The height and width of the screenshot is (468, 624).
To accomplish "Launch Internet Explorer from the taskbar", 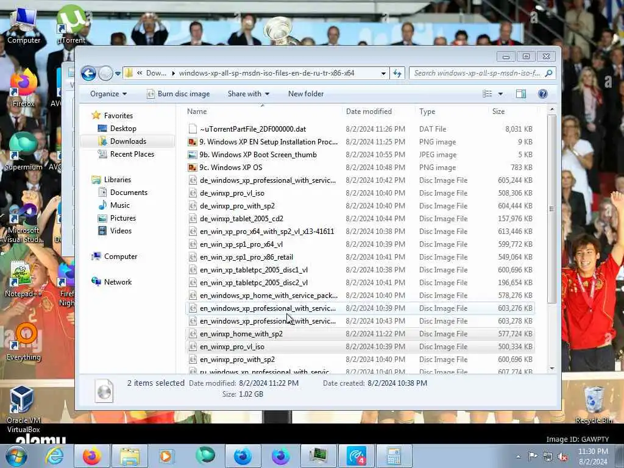I will (x=54, y=456).
